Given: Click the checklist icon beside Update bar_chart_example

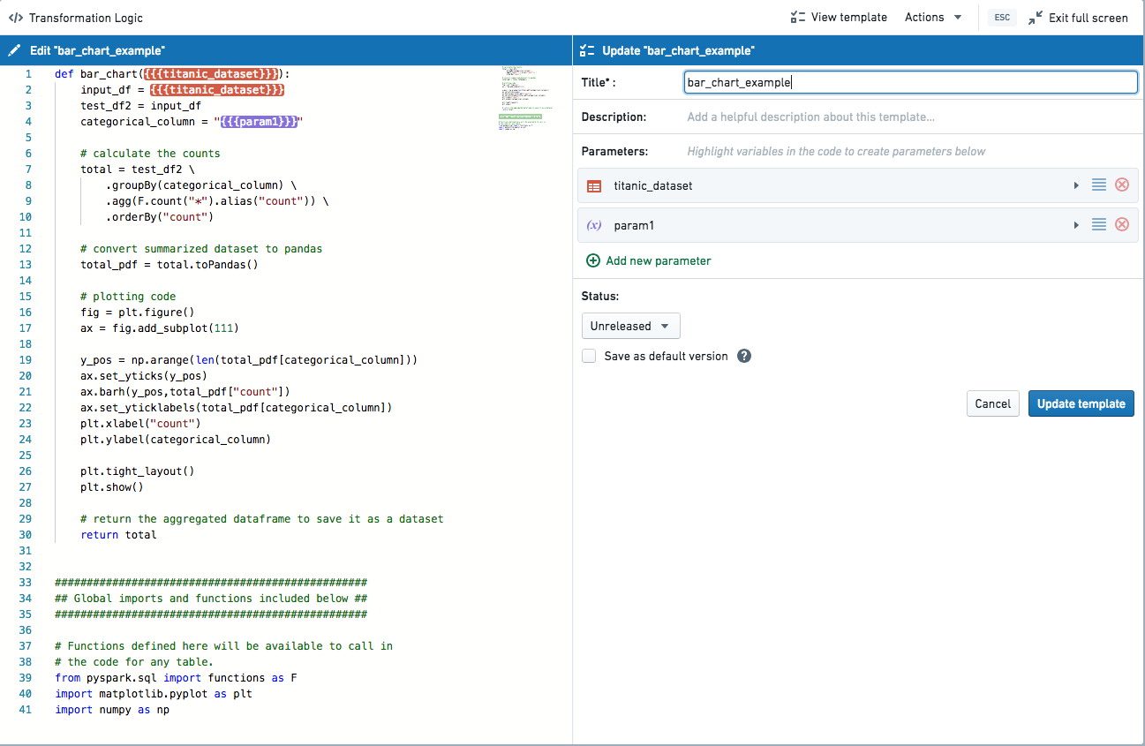Looking at the screenshot, I should (x=588, y=51).
